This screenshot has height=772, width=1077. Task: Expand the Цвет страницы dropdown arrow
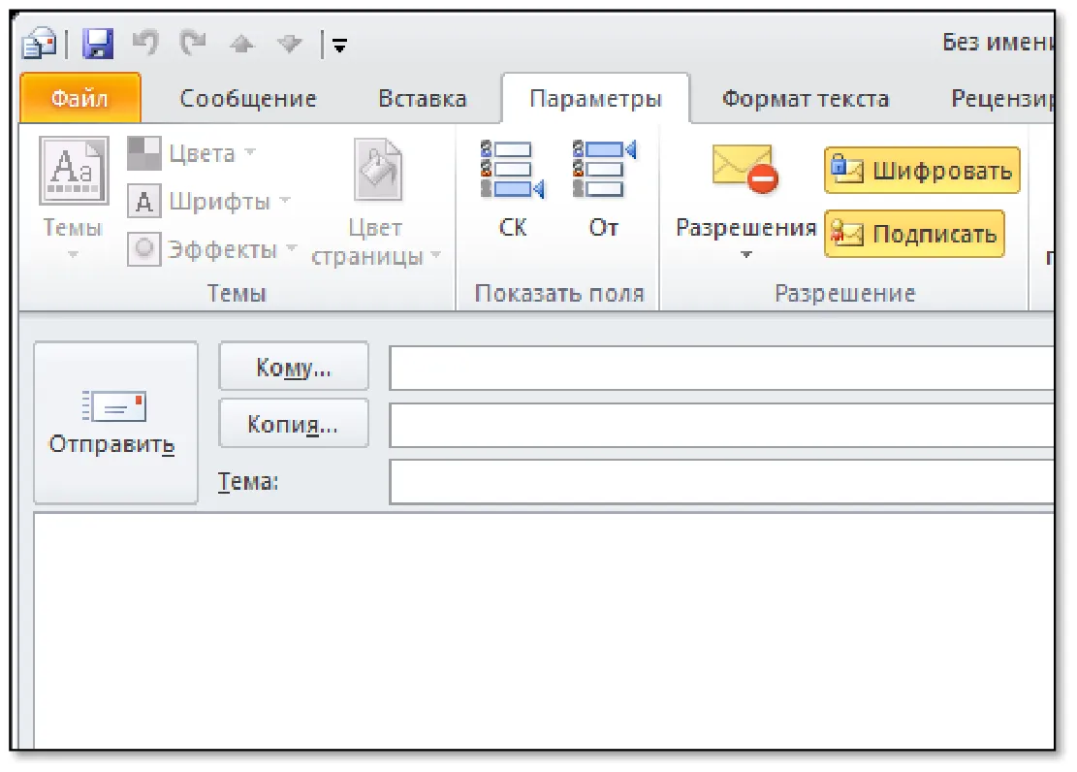[435, 256]
